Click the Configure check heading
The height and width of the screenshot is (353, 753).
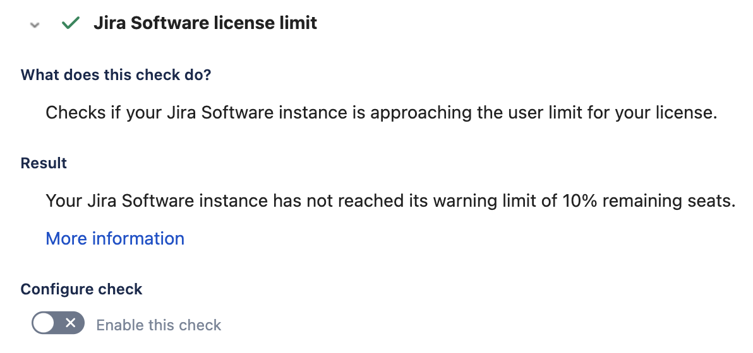point(81,289)
